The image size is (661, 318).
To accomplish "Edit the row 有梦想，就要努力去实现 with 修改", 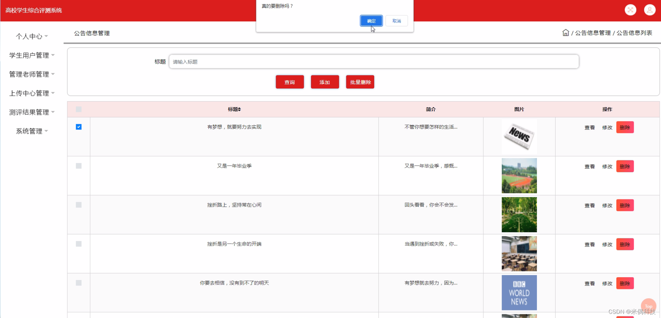I will [607, 128].
